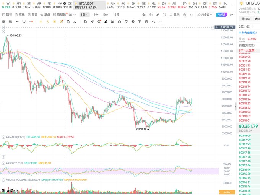This screenshot has height=195, width=260.
Task: Click the copy/clone drawing icon
Action: click(x=85, y=21)
